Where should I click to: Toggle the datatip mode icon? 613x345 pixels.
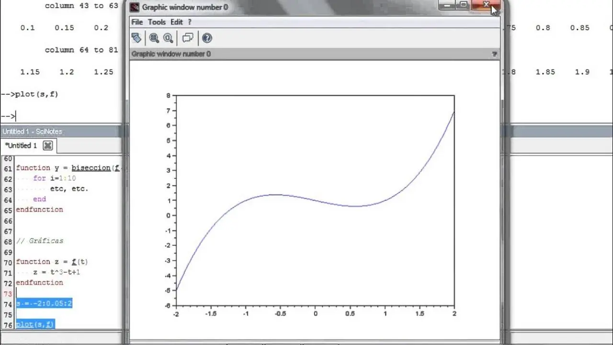[x=188, y=38]
